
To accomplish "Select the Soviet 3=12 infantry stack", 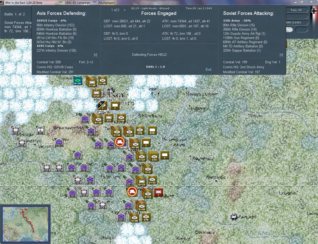I will 116,131.
